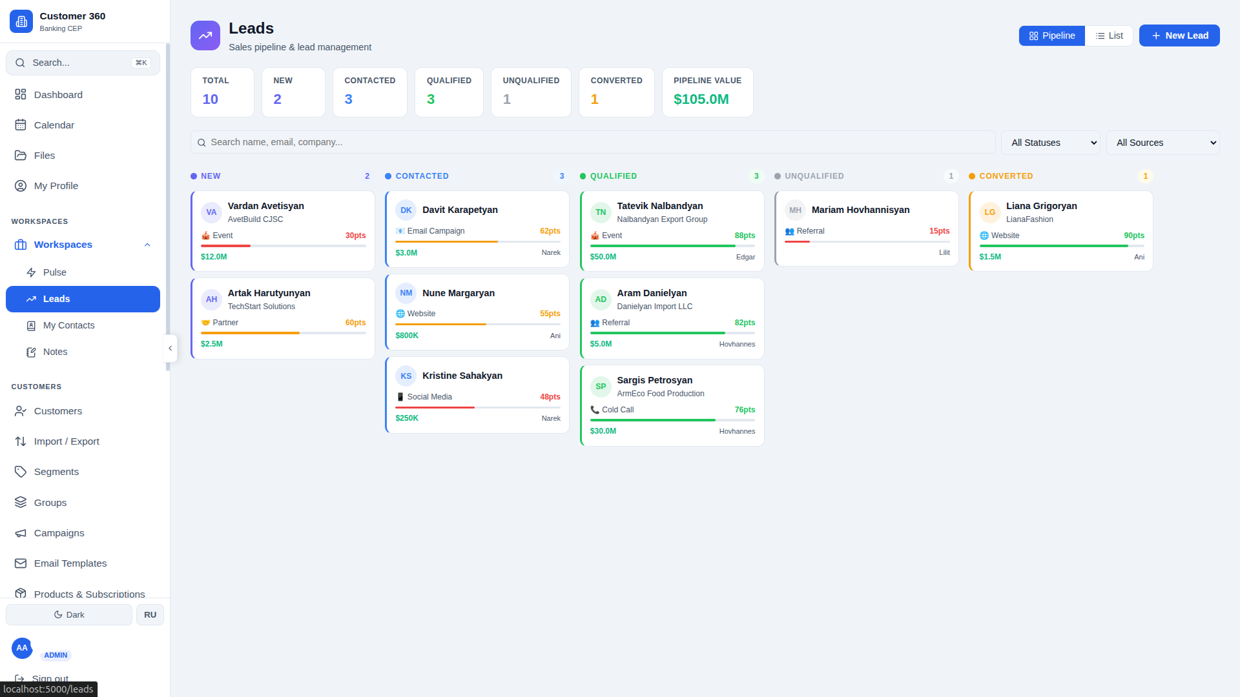Click Sign out
Viewport: 1240px width, 697px height.
click(x=50, y=678)
